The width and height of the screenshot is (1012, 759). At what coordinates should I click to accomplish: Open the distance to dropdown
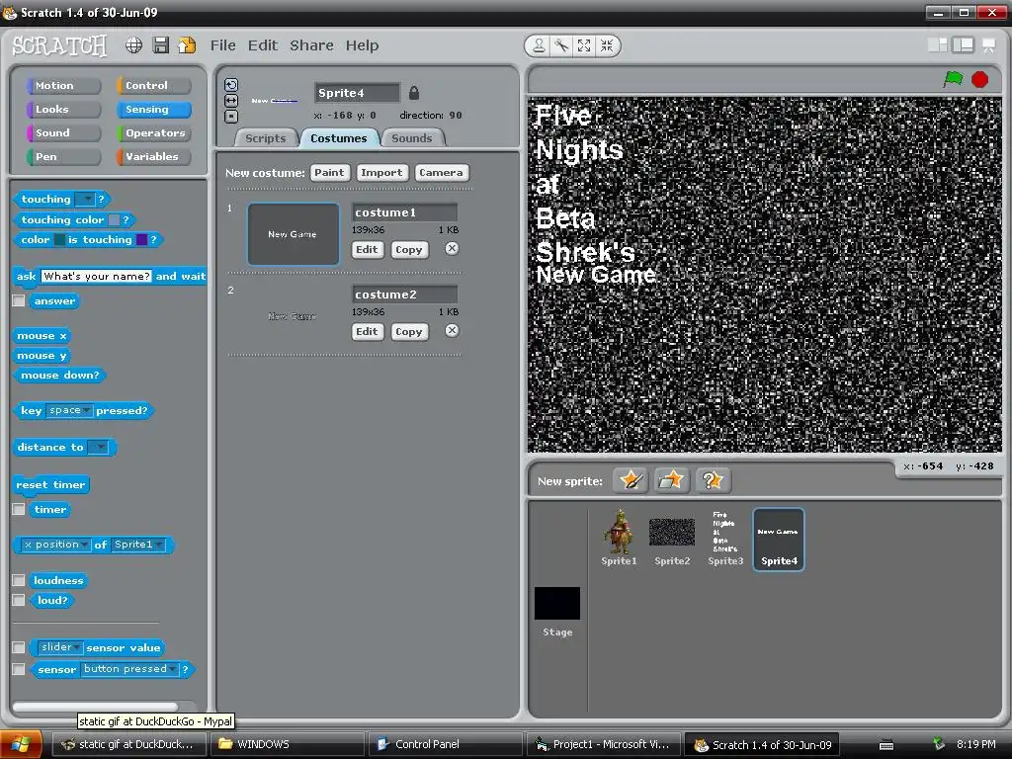click(98, 448)
